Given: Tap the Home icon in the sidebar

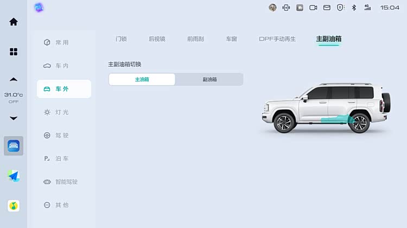Looking at the screenshot, I should click(x=14, y=22).
